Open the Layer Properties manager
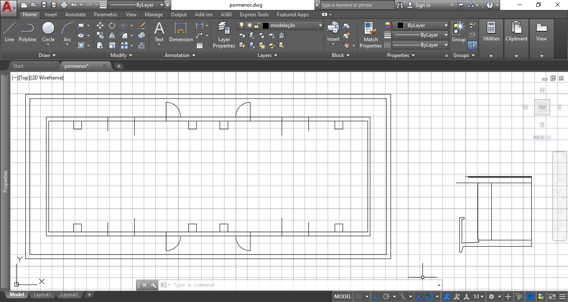This screenshot has height=302, width=568. click(224, 35)
